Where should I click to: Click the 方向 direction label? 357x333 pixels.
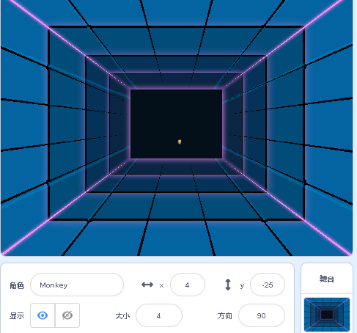[x=224, y=316]
